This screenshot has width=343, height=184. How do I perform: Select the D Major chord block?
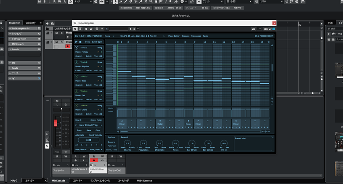click(160, 124)
